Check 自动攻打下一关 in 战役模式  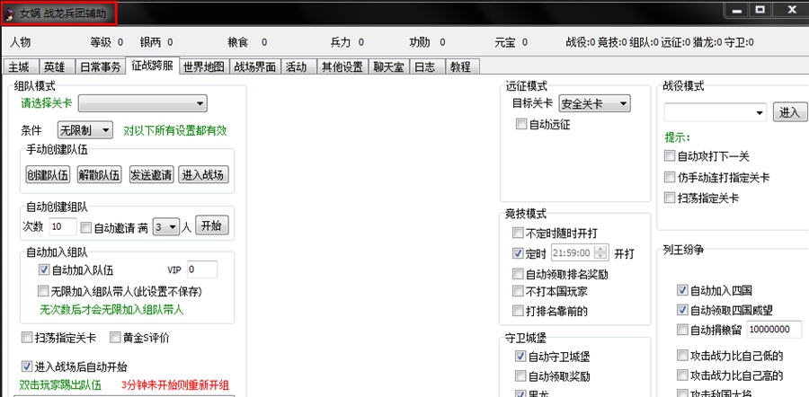[x=670, y=156]
